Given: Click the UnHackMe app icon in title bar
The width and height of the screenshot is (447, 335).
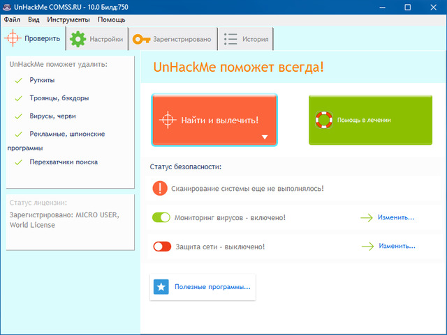Looking at the screenshot, I should point(7,6).
